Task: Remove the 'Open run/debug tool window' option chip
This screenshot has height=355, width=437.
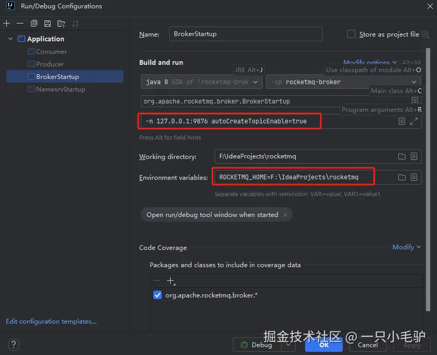Action: click(x=285, y=215)
